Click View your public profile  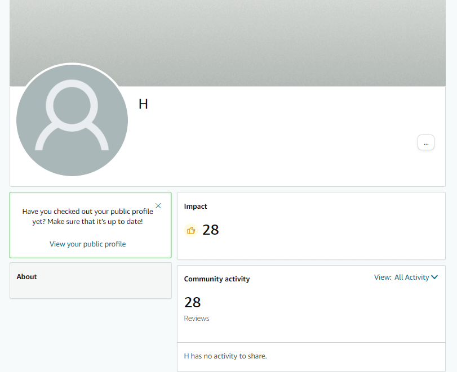click(87, 244)
